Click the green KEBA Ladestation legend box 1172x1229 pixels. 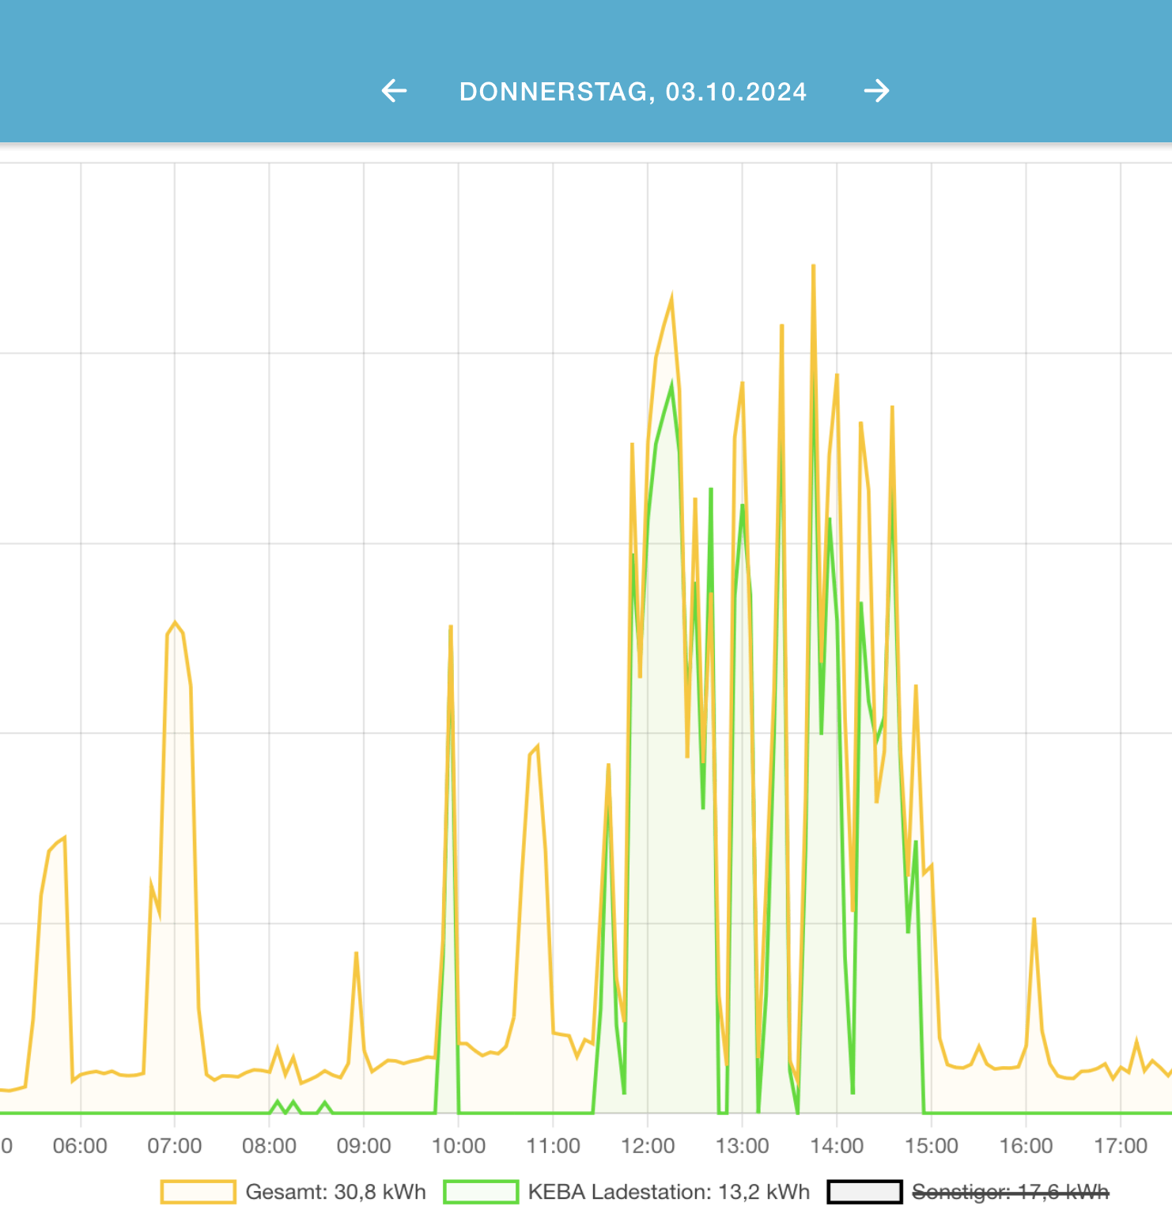click(481, 1192)
